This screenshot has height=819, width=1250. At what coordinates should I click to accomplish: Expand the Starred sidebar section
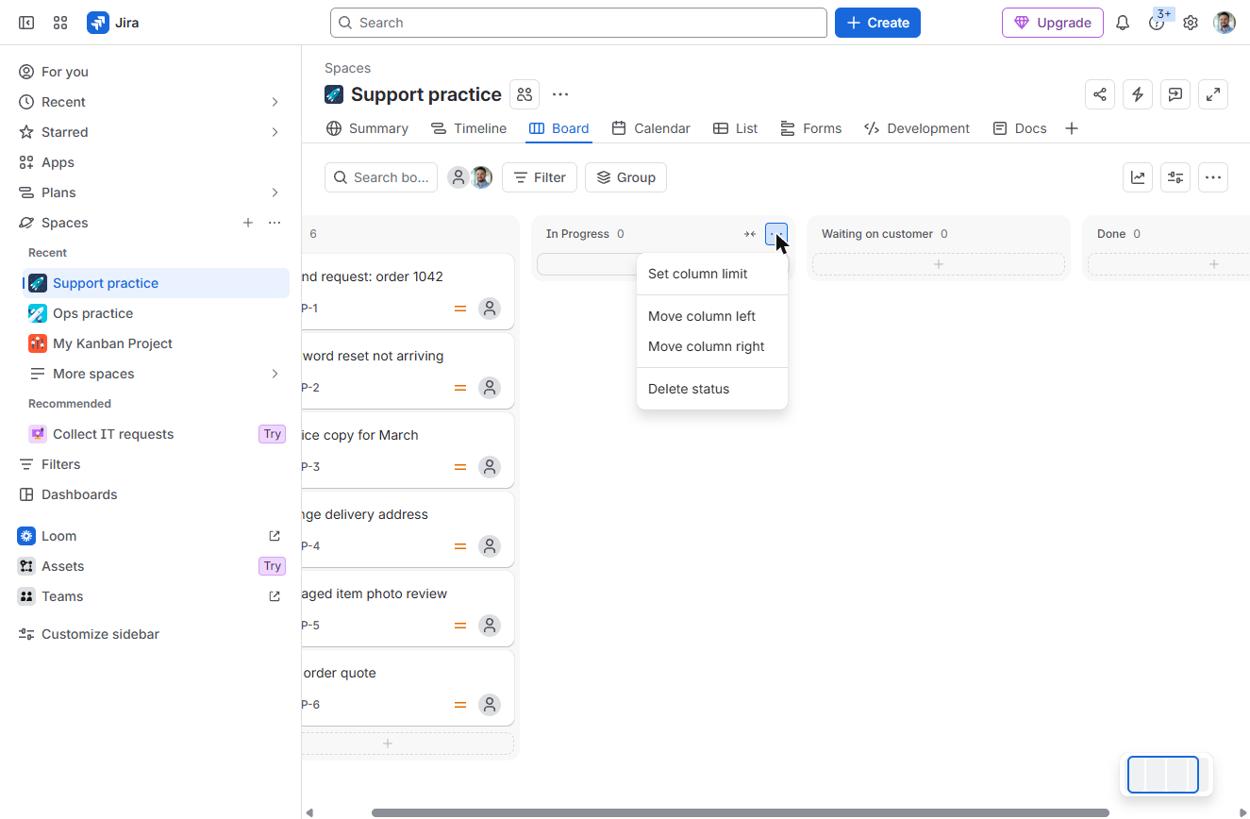tap(275, 132)
